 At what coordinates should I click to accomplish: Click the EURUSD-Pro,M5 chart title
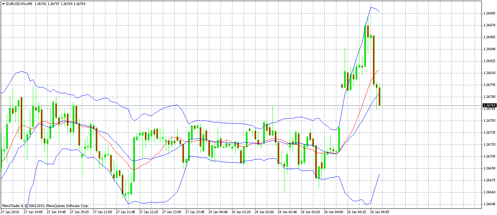pos(19,4)
